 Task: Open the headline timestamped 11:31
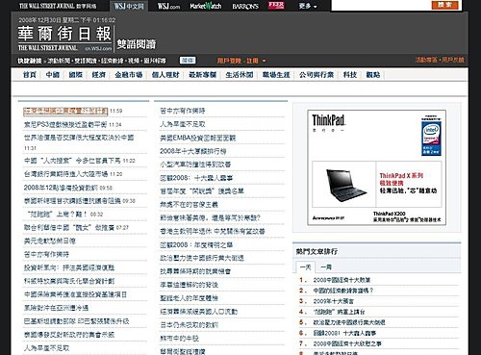point(79,138)
